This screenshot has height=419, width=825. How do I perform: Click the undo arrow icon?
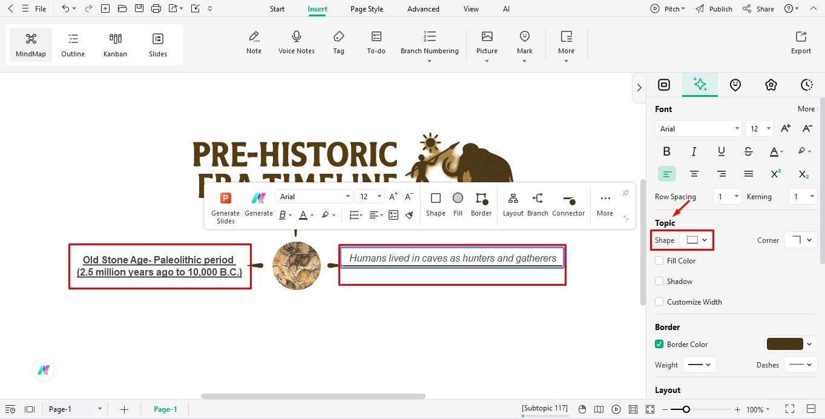point(65,9)
